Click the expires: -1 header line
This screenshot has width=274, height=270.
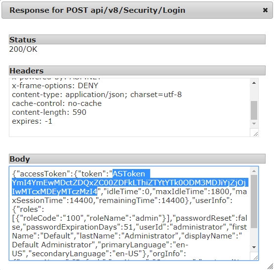click(32, 121)
